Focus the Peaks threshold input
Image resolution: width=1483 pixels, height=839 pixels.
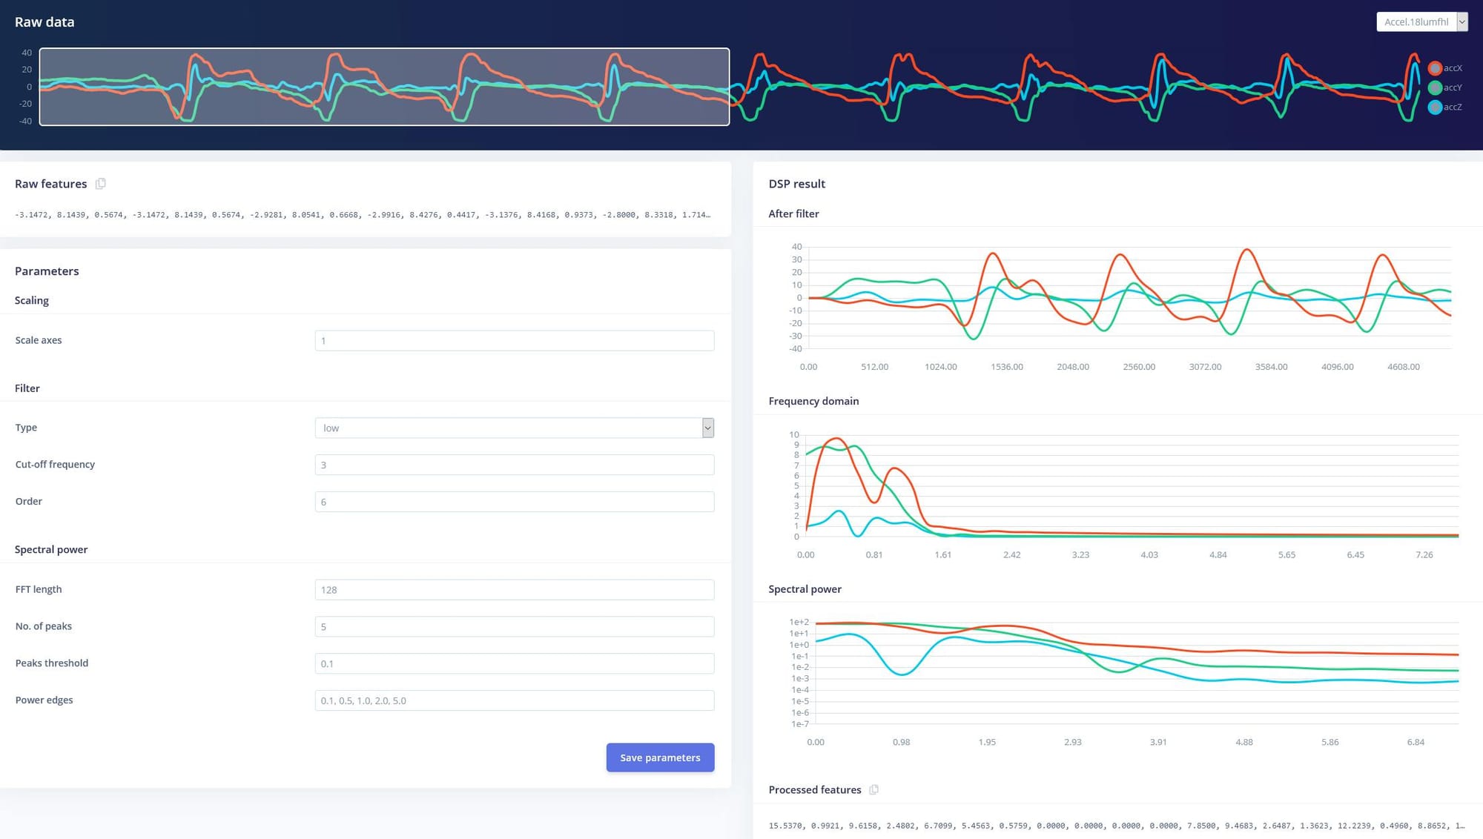click(x=514, y=664)
